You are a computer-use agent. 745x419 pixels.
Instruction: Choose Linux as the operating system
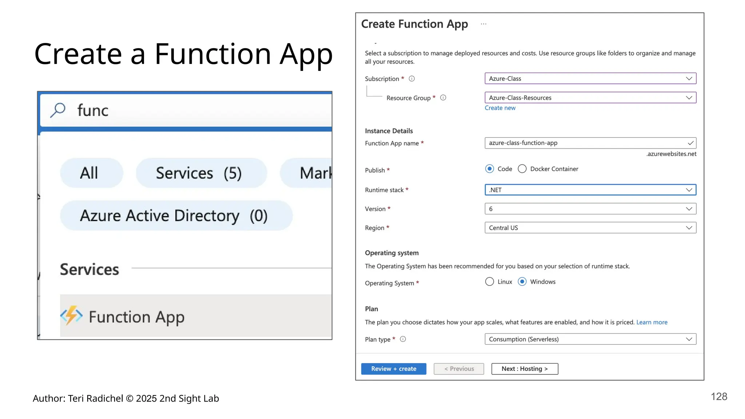(x=490, y=282)
